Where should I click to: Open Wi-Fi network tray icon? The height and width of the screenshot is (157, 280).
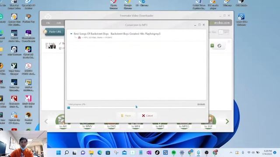(249, 153)
